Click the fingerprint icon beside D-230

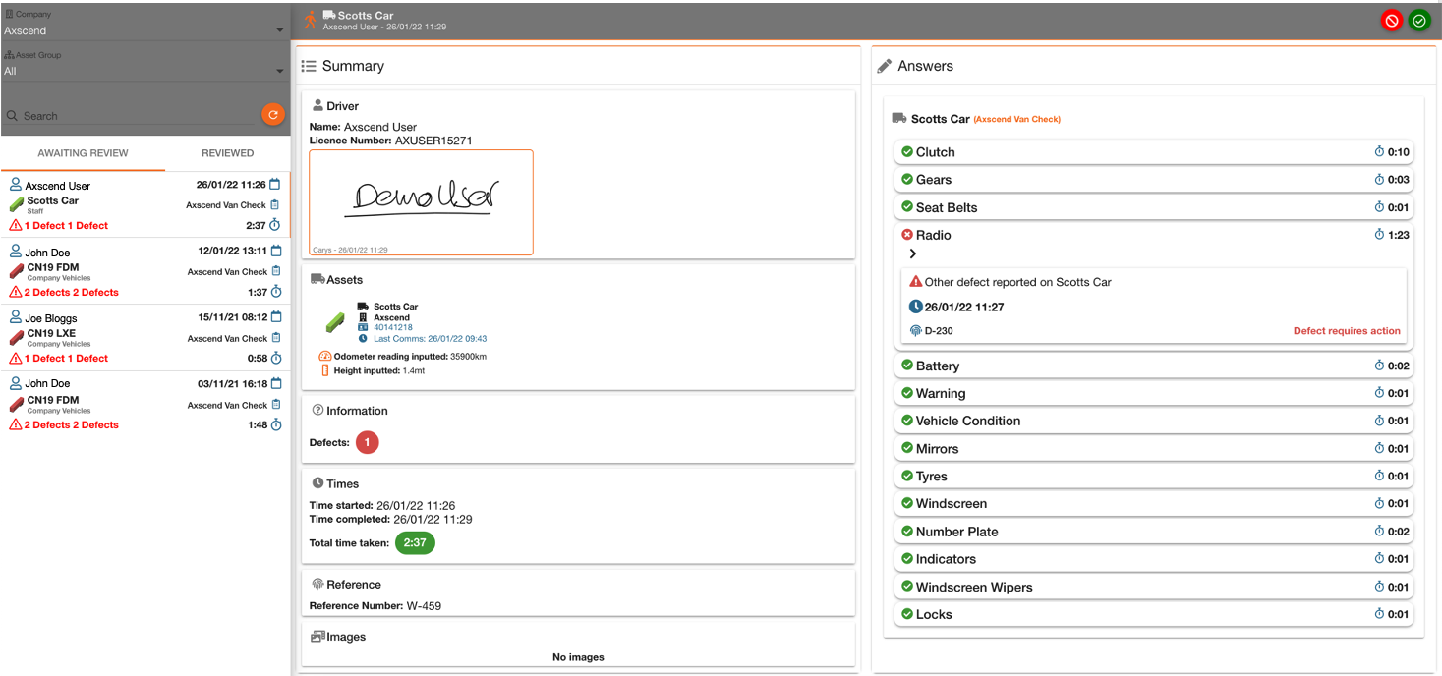pyautogui.click(x=916, y=331)
